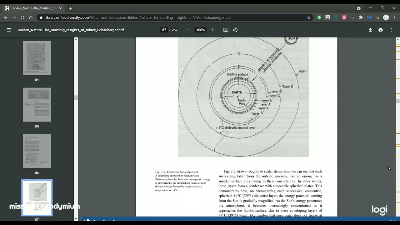The width and height of the screenshot is (400, 225).
Task: Click the green extension icon
Action: [319, 17]
